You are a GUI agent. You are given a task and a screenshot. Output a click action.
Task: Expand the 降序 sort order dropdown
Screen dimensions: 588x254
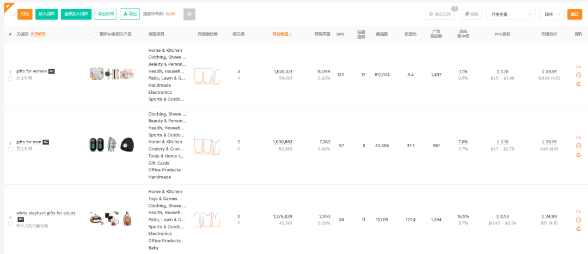(552, 15)
